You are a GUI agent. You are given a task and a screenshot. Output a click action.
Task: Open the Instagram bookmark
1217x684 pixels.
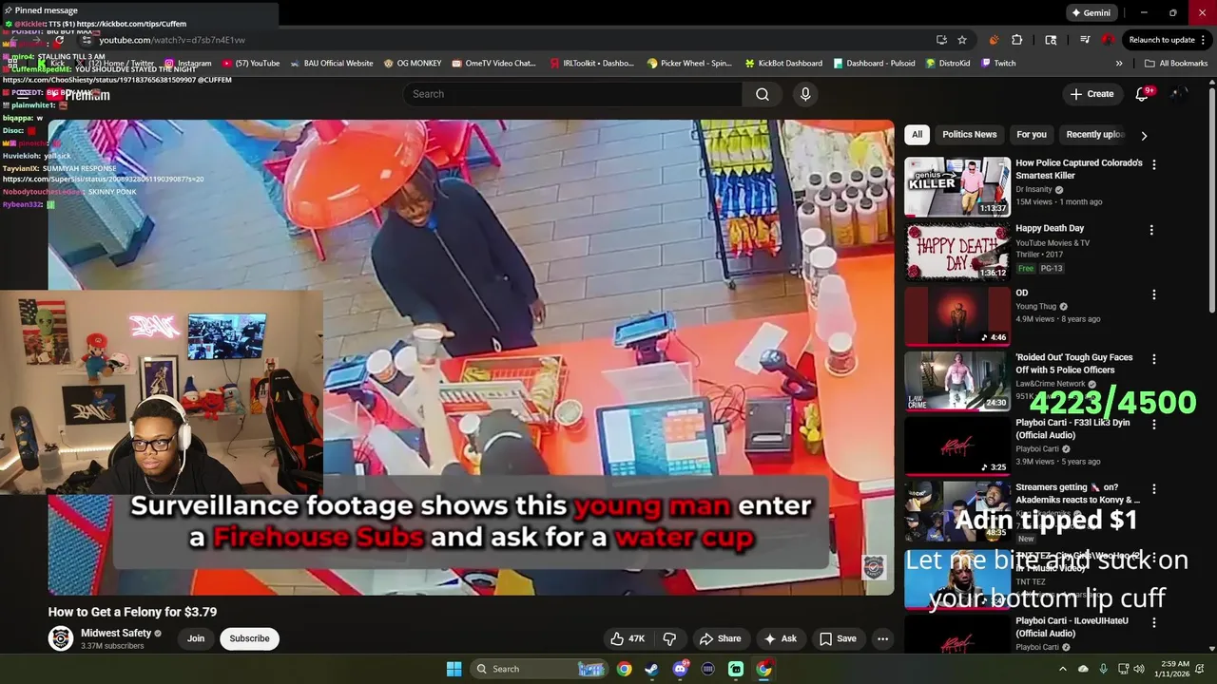point(187,64)
